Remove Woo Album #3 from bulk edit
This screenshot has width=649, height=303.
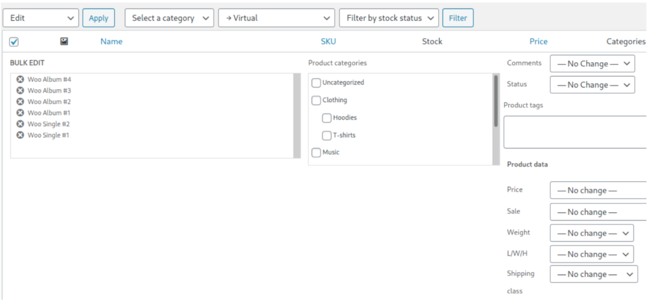pyautogui.click(x=20, y=90)
